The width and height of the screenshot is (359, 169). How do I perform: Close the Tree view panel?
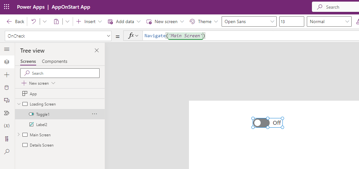[97, 50]
